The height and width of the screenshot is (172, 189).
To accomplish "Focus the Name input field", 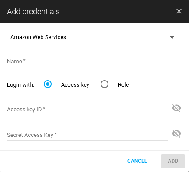I will click(x=94, y=62).
